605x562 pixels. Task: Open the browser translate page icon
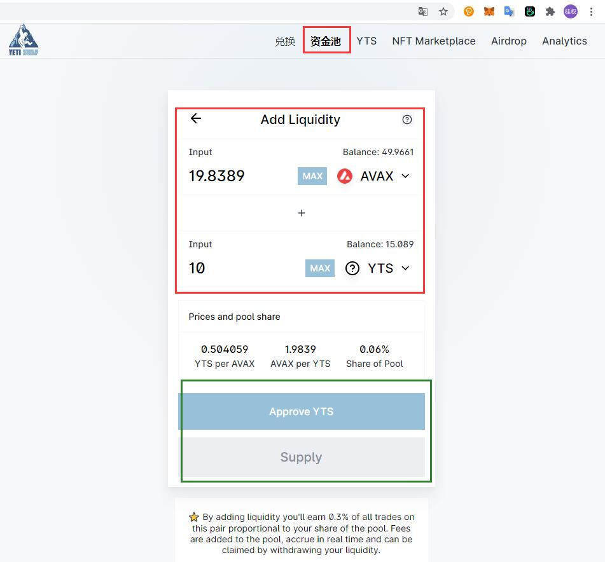tap(422, 11)
